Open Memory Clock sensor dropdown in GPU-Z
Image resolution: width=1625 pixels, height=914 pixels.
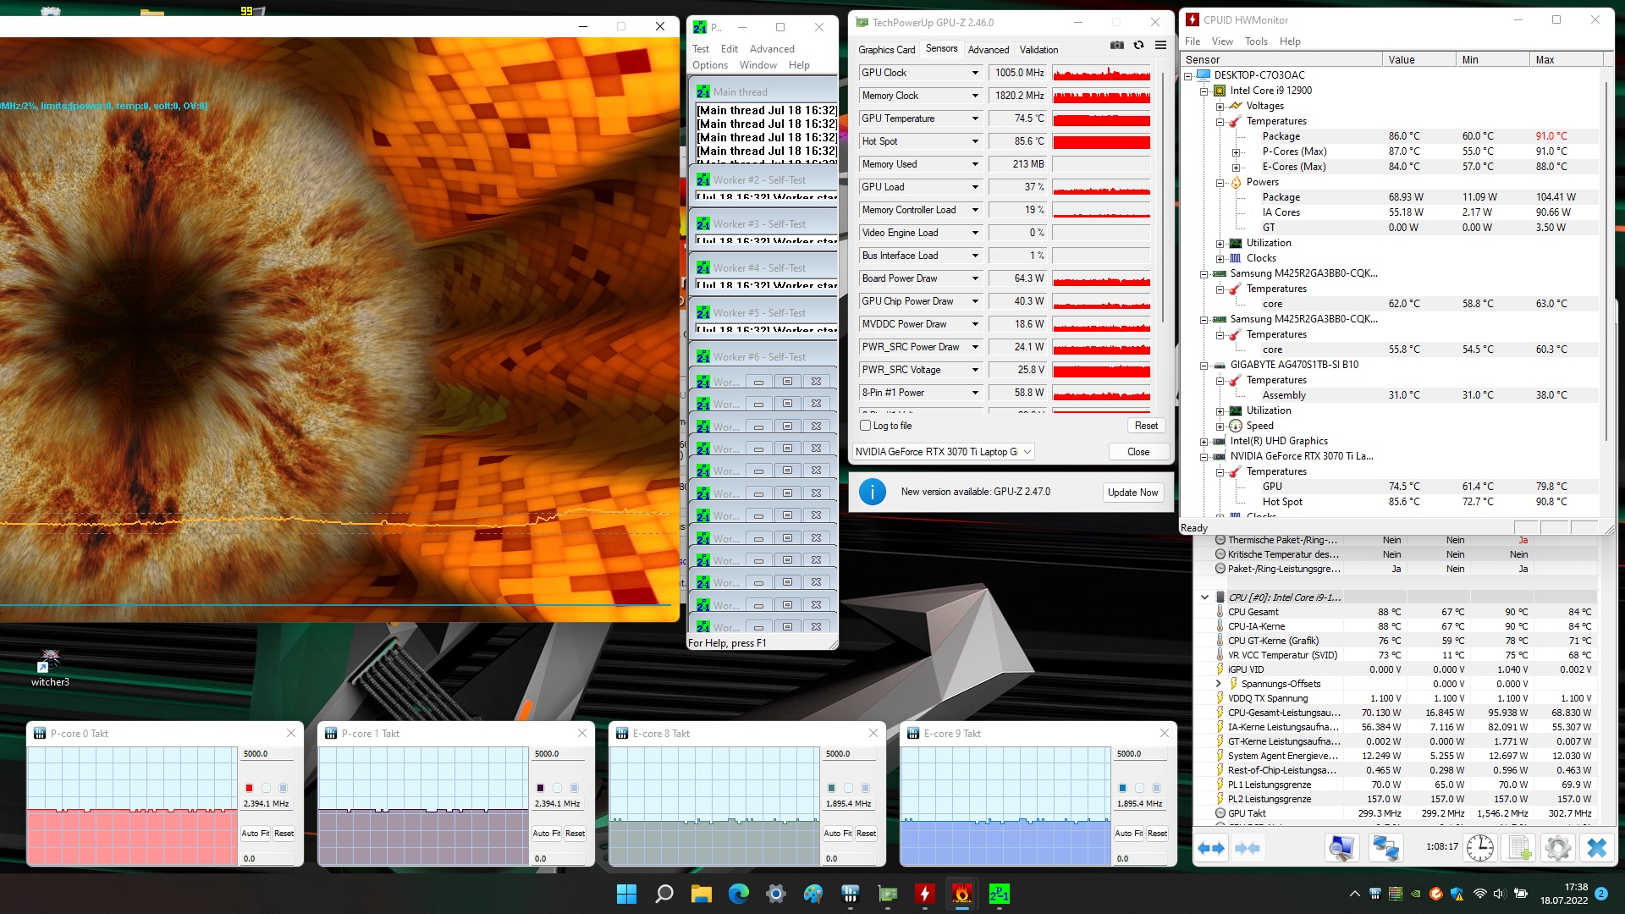point(975,96)
